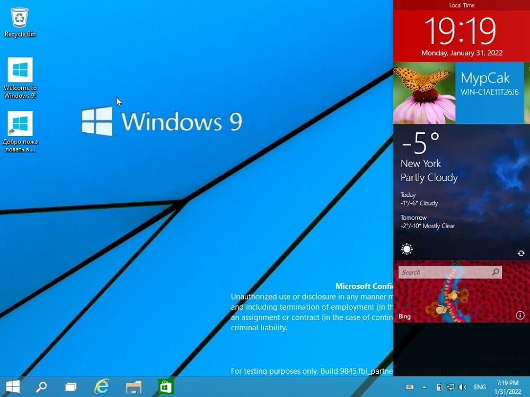Launch the Windows Store taskbar icon
530x397 pixels.
[165, 386]
